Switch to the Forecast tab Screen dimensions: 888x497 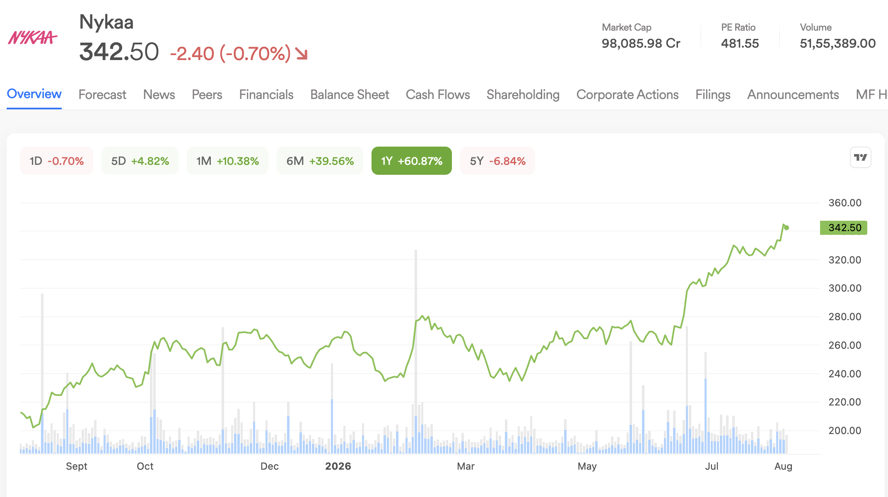(102, 94)
